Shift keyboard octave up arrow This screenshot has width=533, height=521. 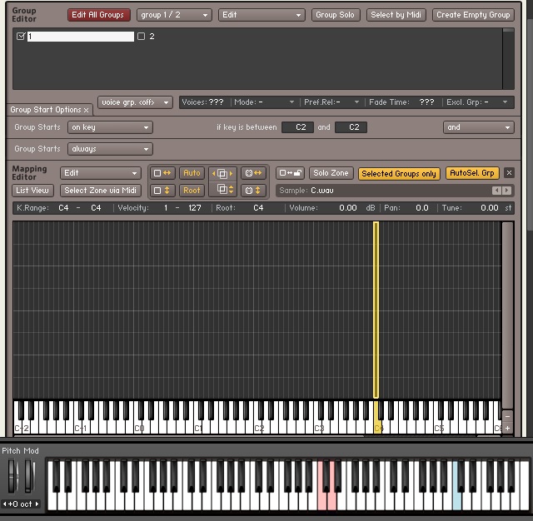[x=37, y=504]
